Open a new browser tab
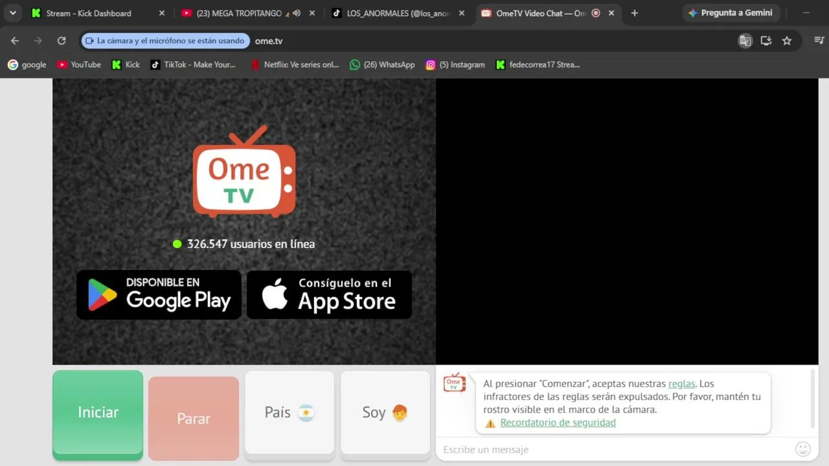The width and height of the screenshot is (829, 466). pos(635,13)
